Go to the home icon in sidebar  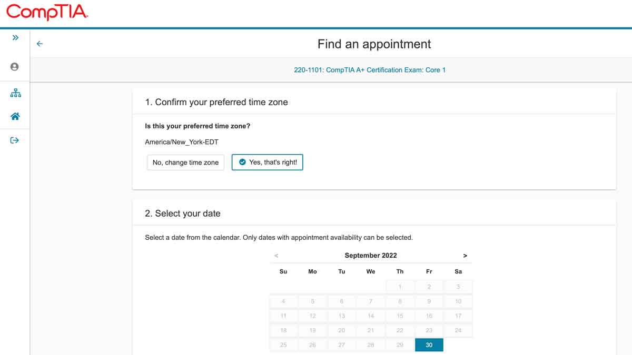coord(15,116)
